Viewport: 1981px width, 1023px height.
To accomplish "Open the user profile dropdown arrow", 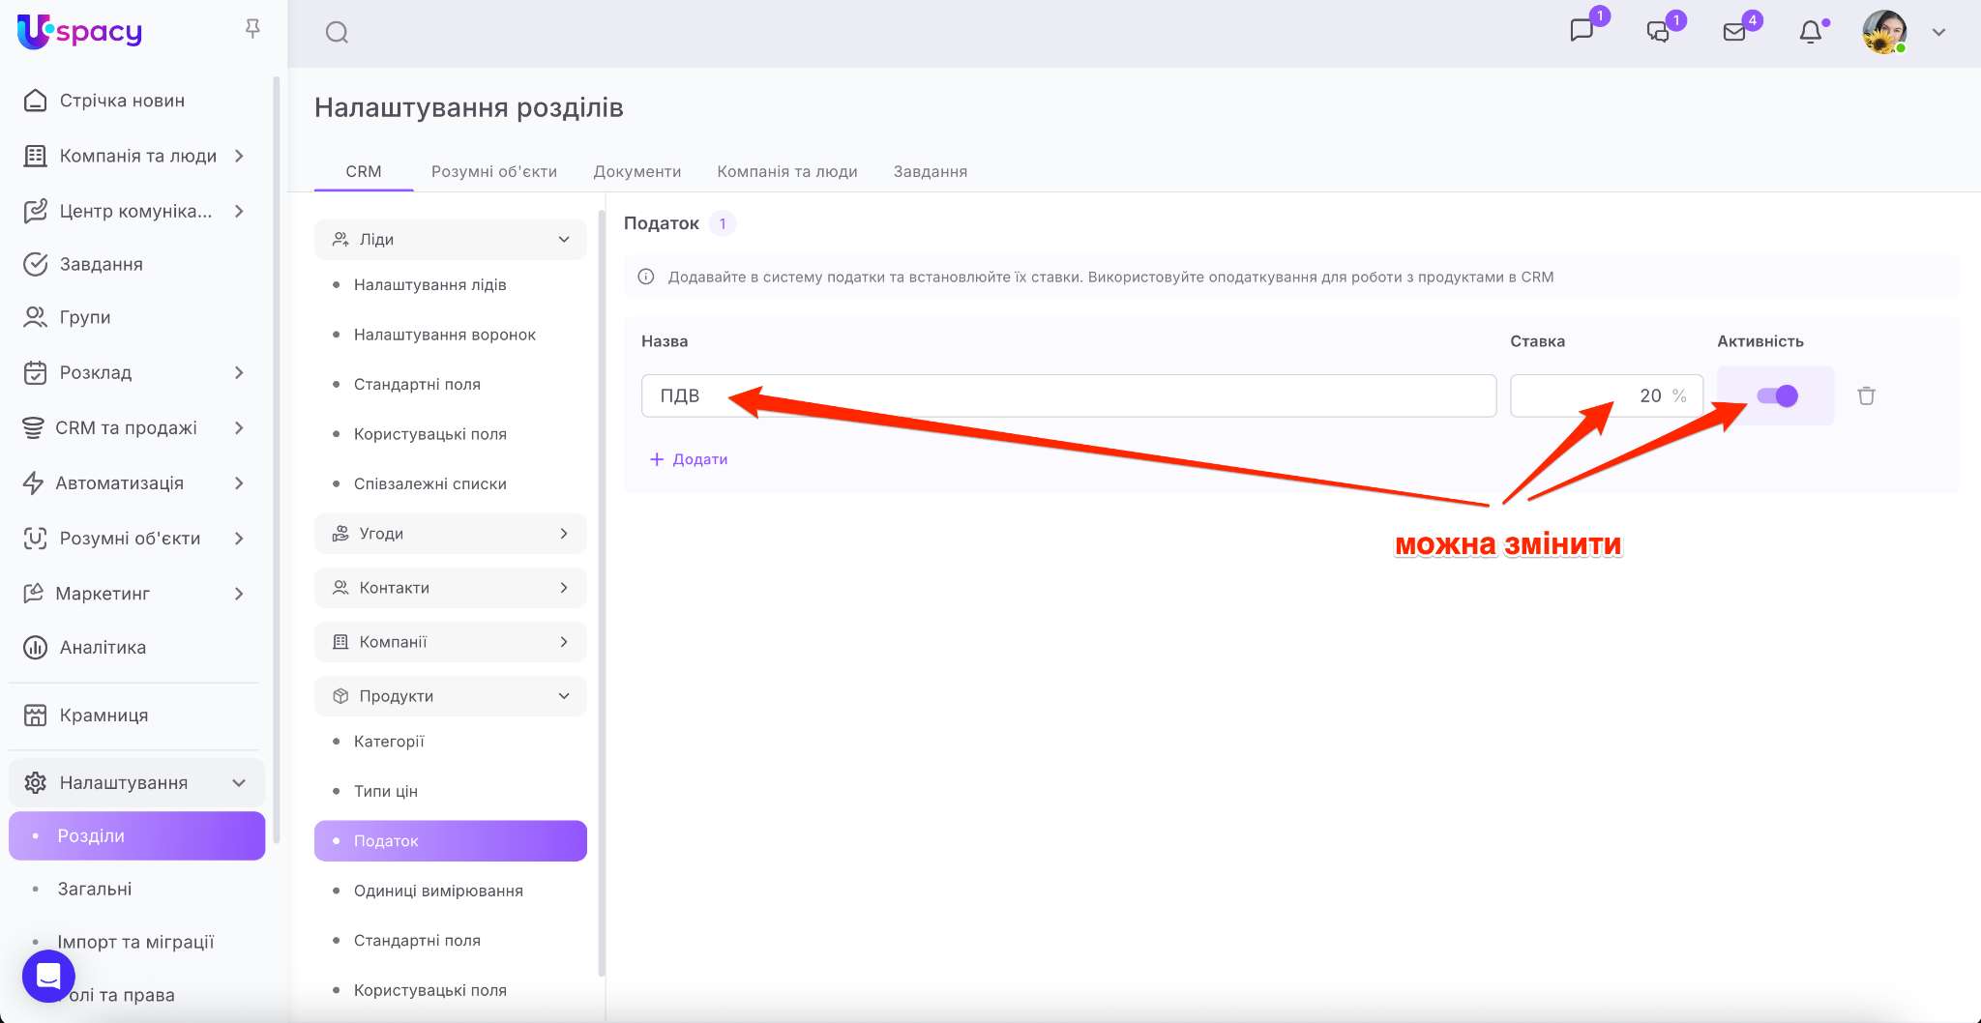I will point(1938,32).
